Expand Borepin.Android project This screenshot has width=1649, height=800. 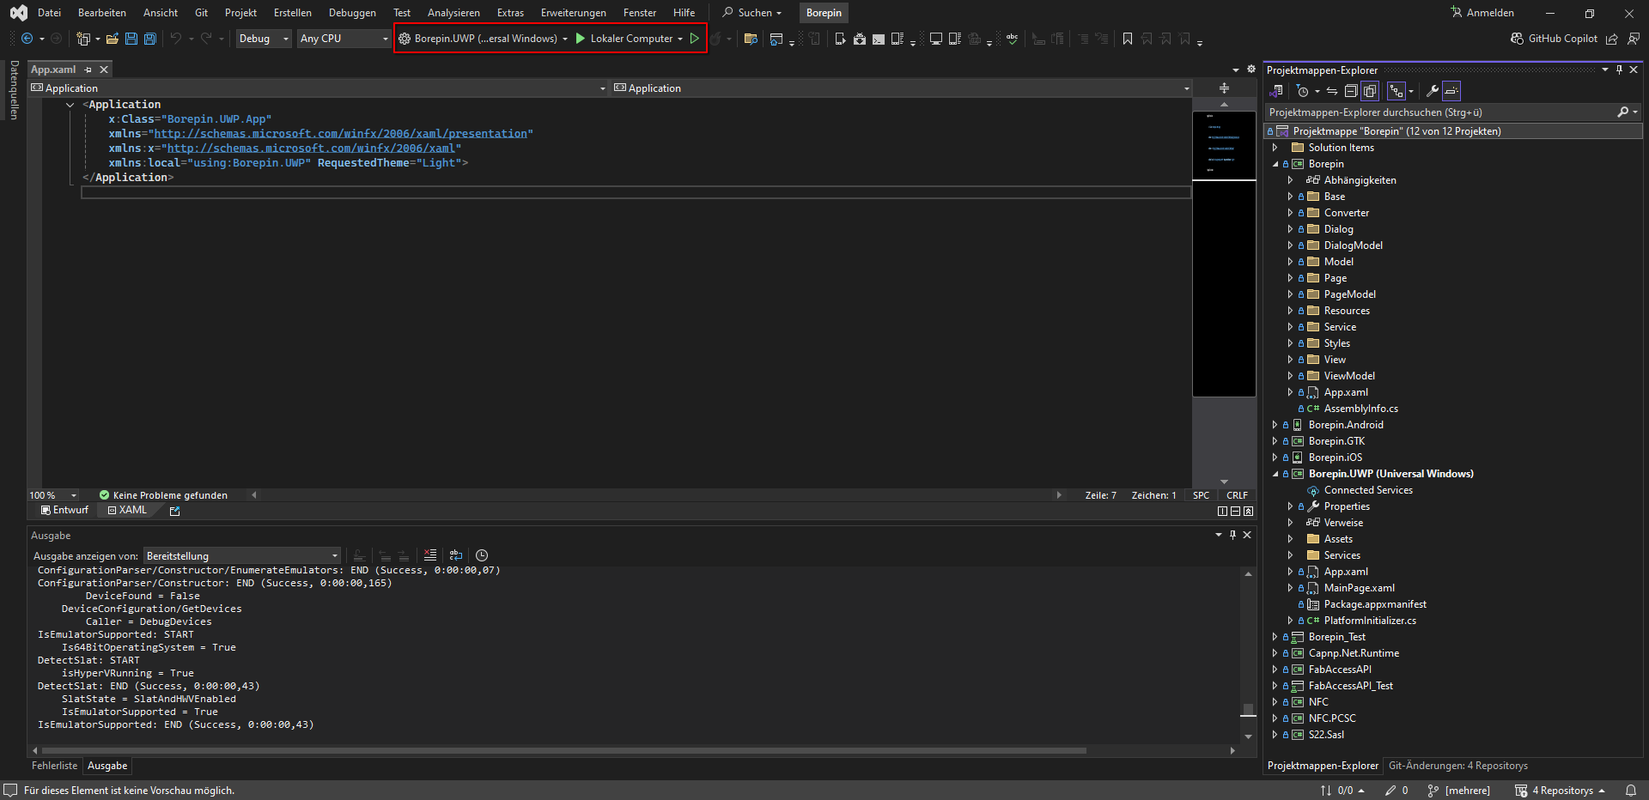point(1275,425)
